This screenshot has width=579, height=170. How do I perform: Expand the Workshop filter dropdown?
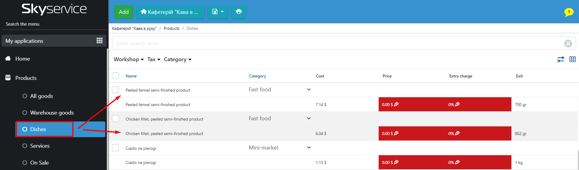(x=129, y=59)
